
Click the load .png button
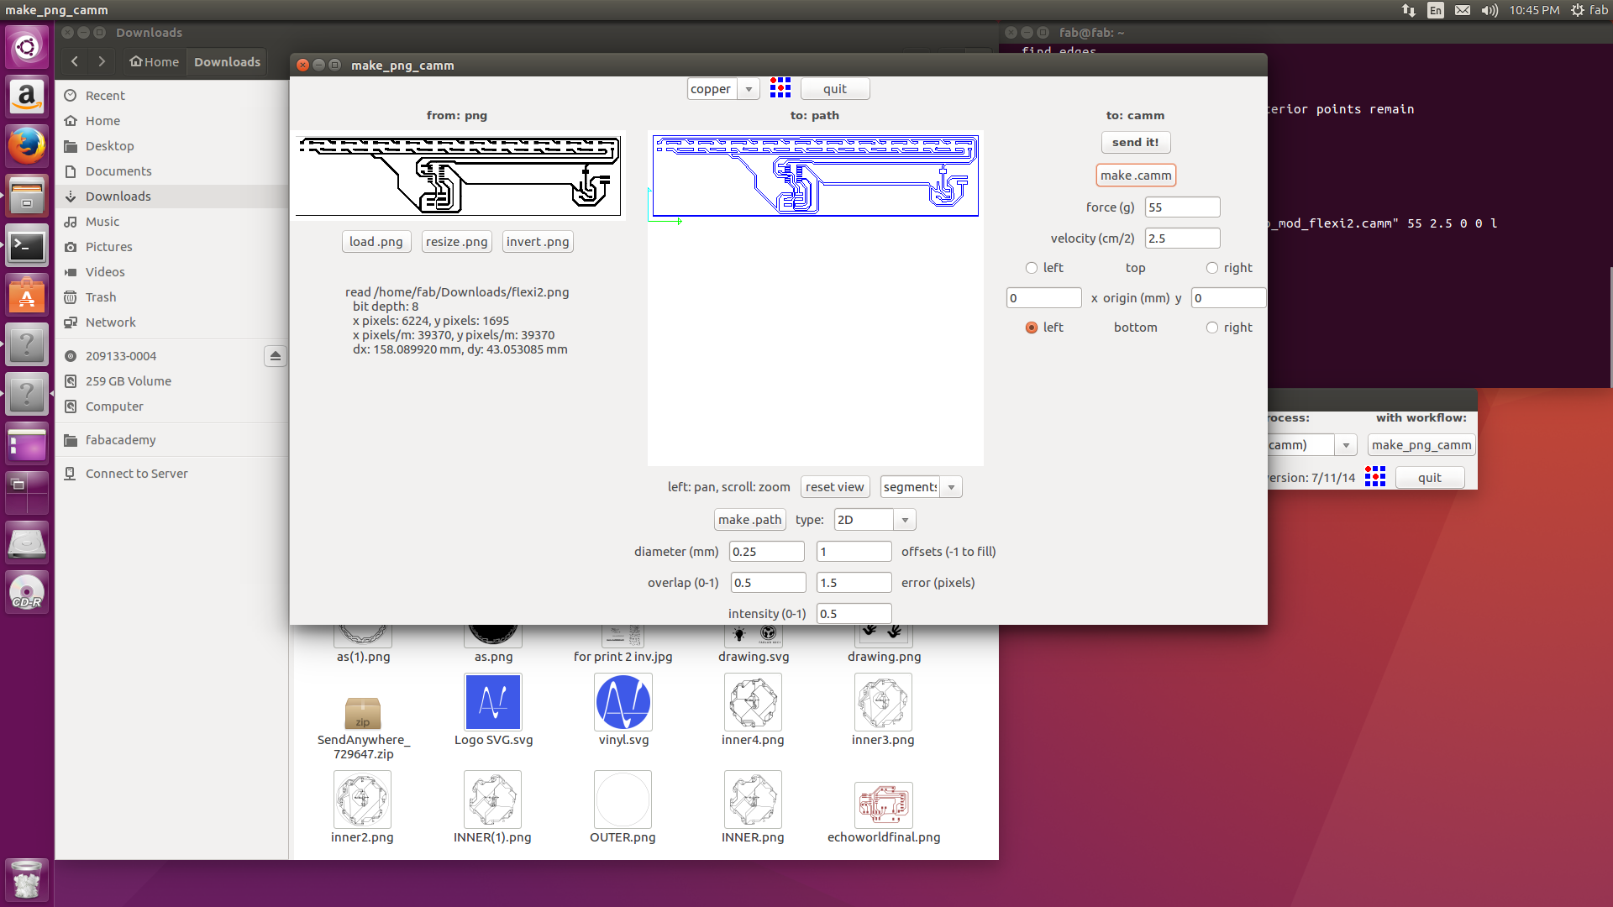coord(376,242)
